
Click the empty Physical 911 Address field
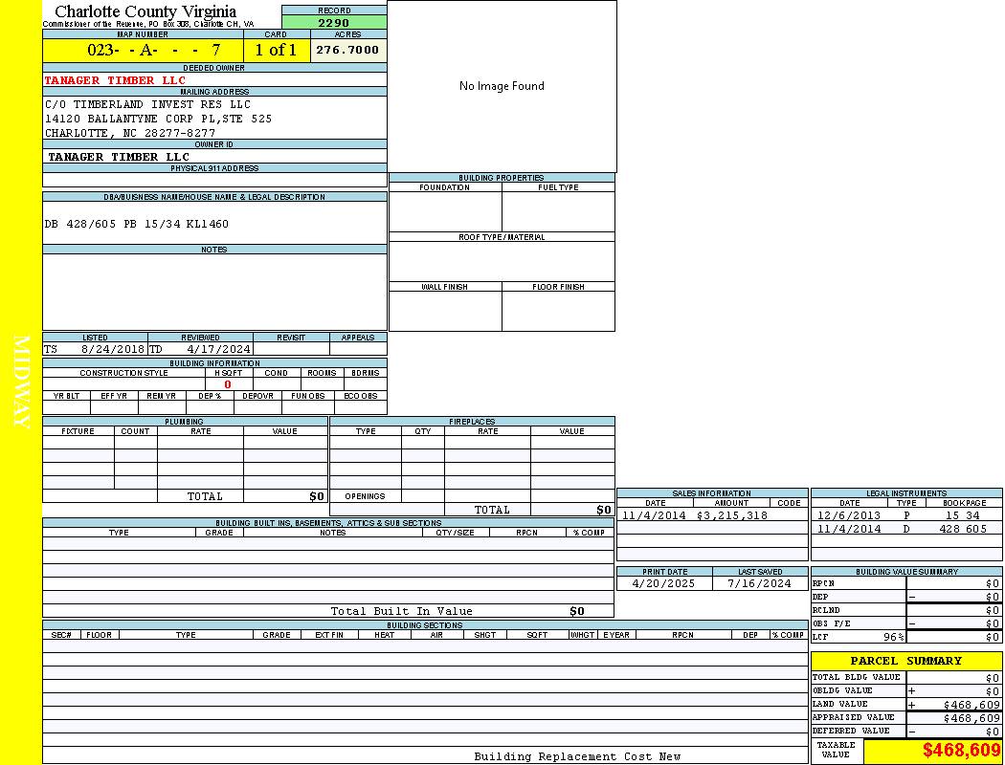(x=214, y=180)
